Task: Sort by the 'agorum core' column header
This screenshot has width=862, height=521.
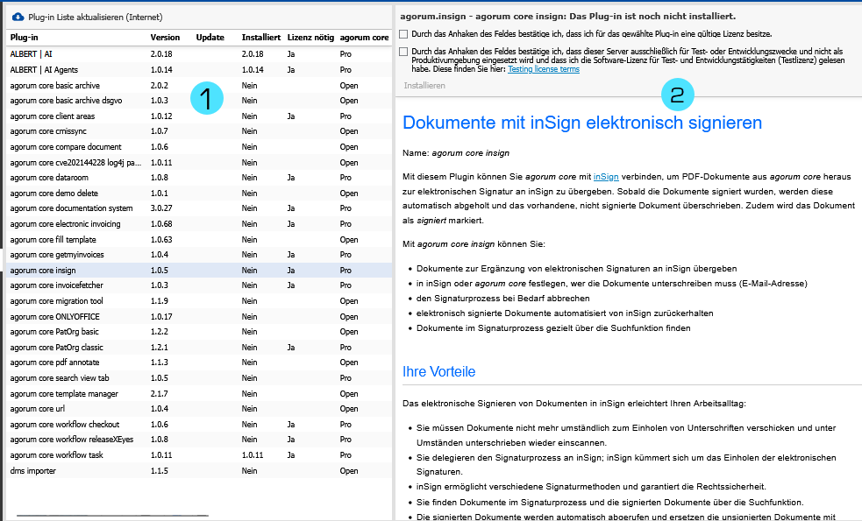Action: (x=364, y=38)
